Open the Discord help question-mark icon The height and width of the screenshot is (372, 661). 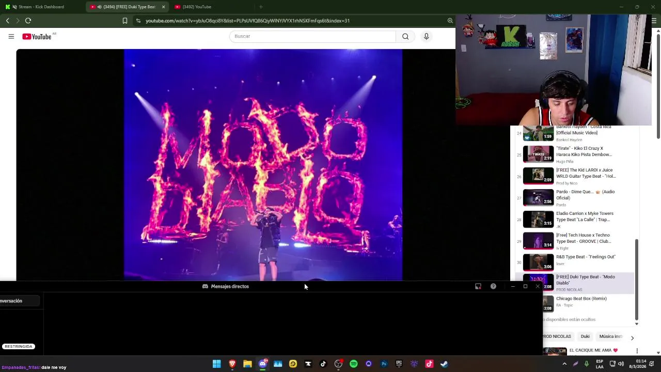(493, 286)
